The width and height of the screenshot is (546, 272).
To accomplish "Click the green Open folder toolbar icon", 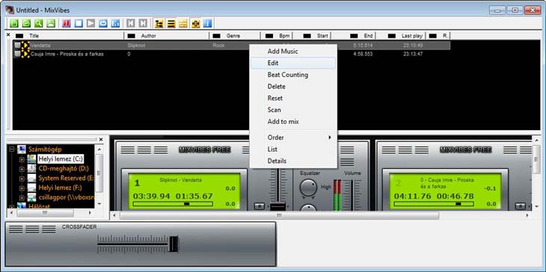I will [x=26, y=23].
